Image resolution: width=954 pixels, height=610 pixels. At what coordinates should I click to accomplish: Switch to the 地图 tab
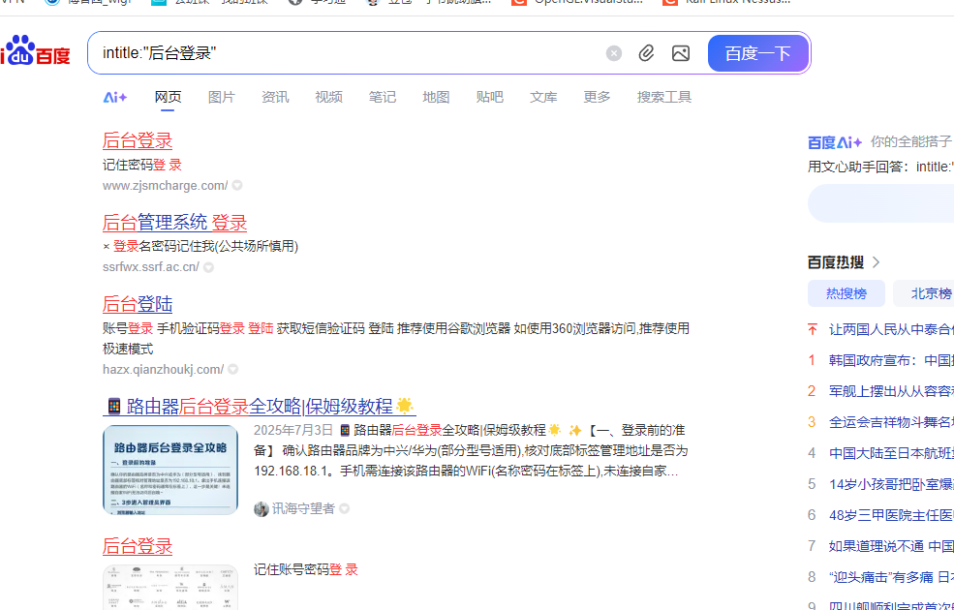pyautogui.click(x=436, y=97)
